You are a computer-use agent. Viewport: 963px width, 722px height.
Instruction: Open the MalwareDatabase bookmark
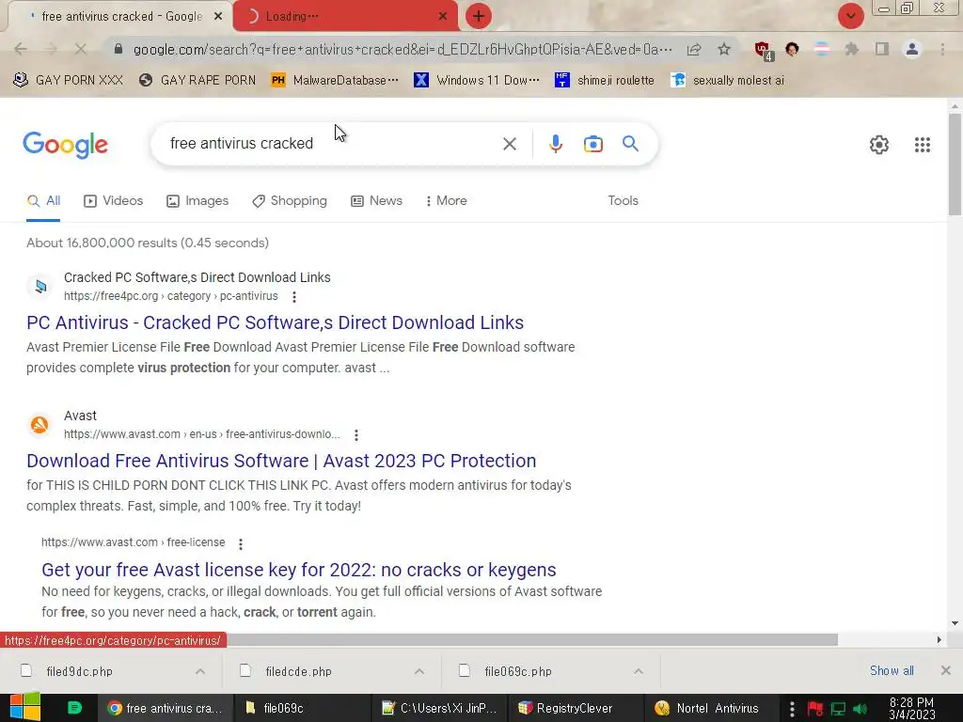point(335,80)
